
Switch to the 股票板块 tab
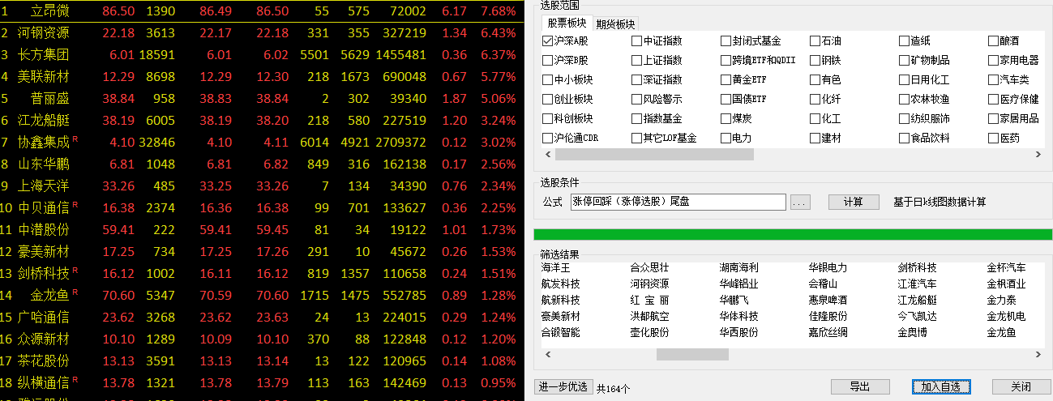(567, 23)
